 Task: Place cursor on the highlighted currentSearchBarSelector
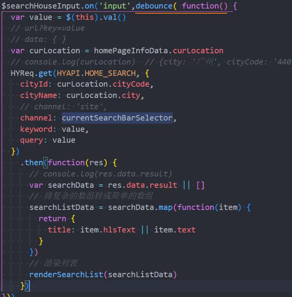click(x=117, y=118)
